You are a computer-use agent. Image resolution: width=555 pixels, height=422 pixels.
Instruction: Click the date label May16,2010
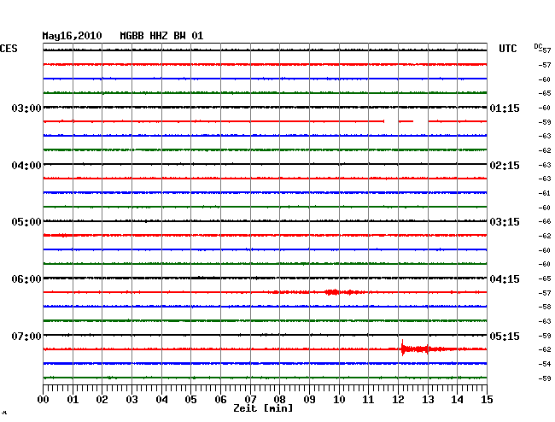(x=72, y=36)
